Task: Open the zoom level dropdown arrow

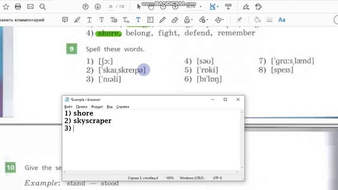Action: (201, 7)
